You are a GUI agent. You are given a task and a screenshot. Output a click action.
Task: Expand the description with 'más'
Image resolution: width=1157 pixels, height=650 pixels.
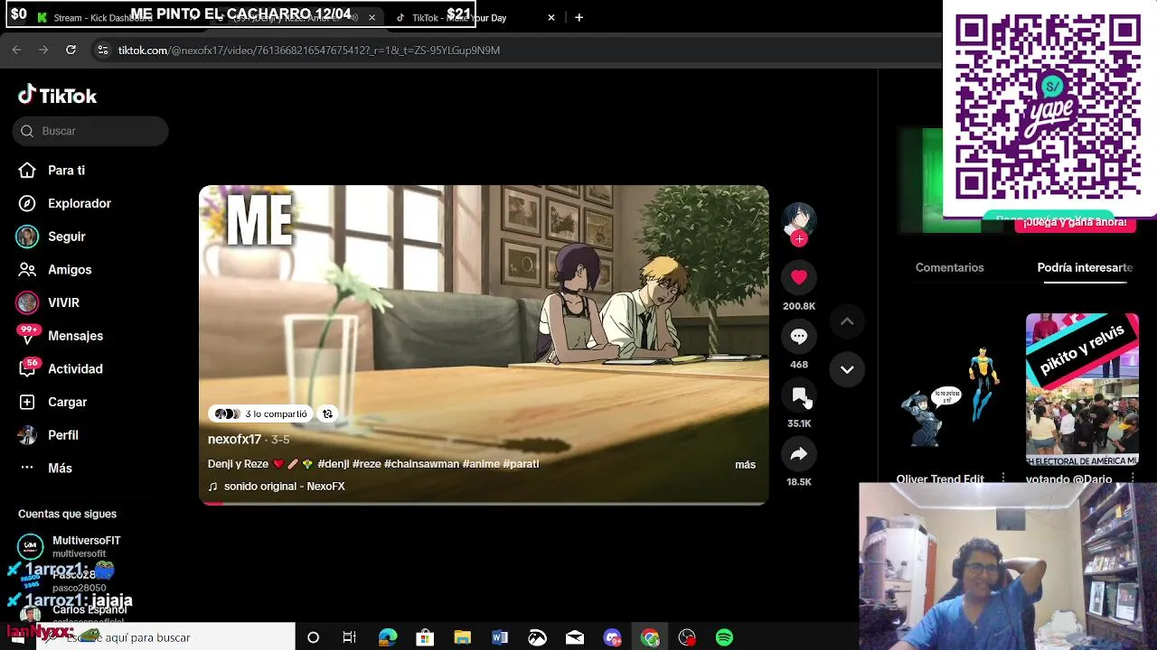pos(745,464)
